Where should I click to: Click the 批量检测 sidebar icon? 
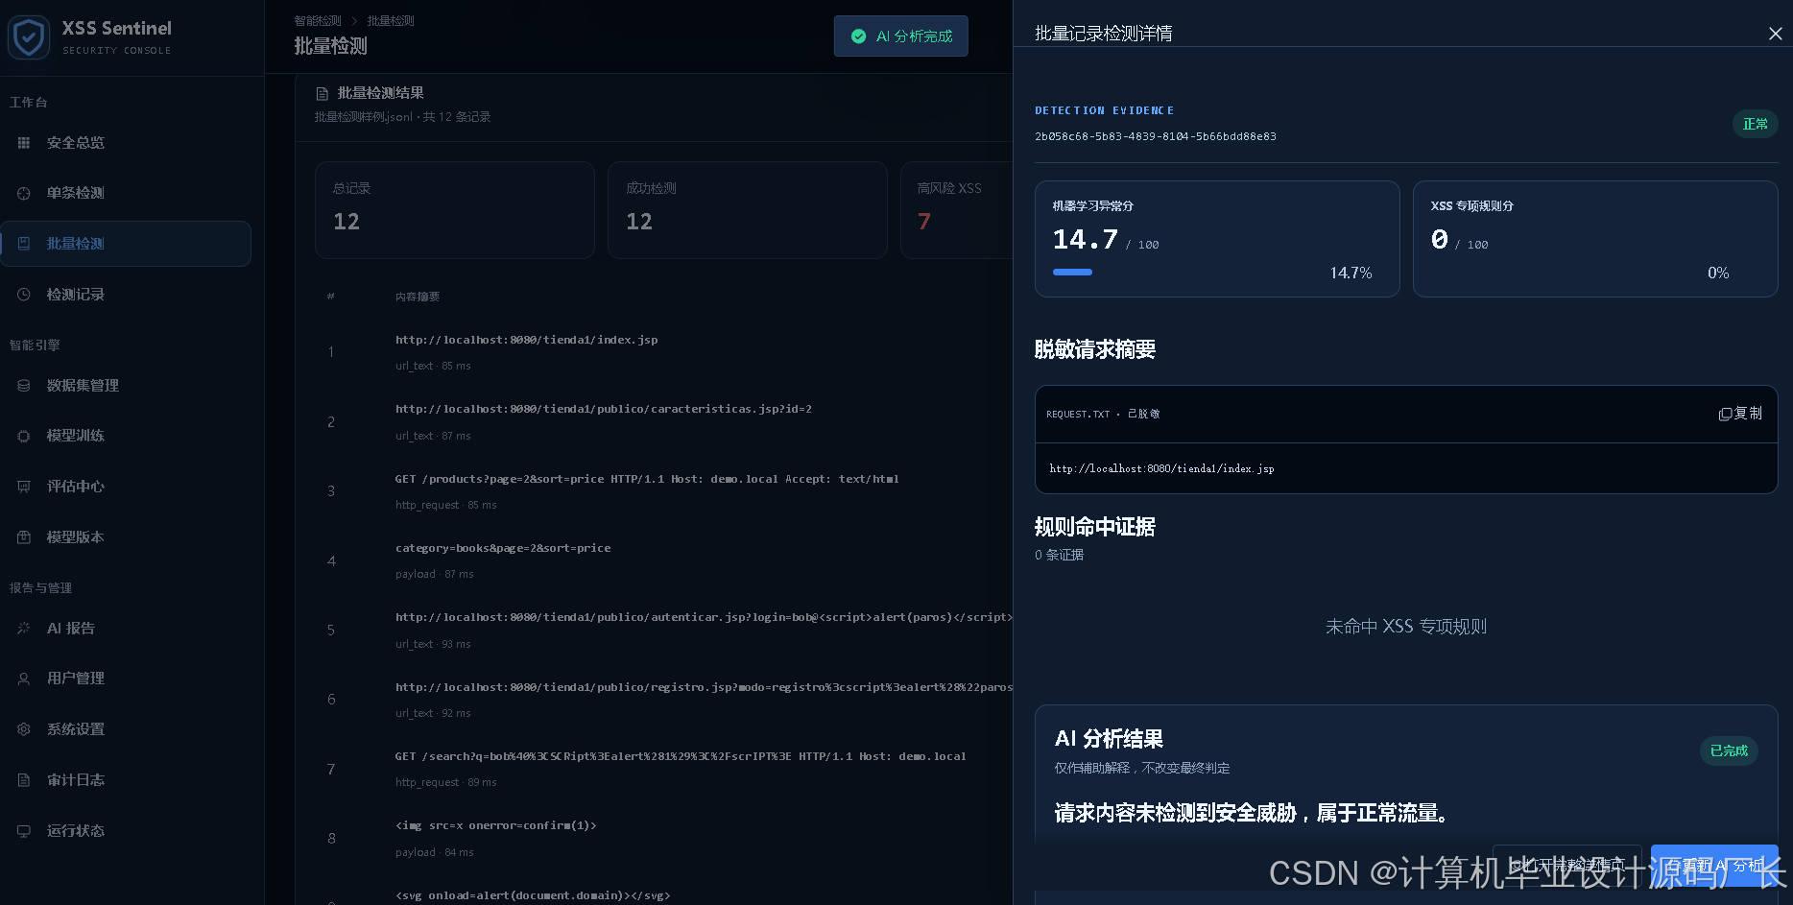(24, 244)
